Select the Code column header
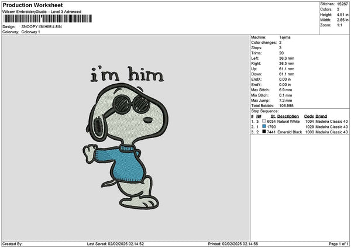 [309, 116]
